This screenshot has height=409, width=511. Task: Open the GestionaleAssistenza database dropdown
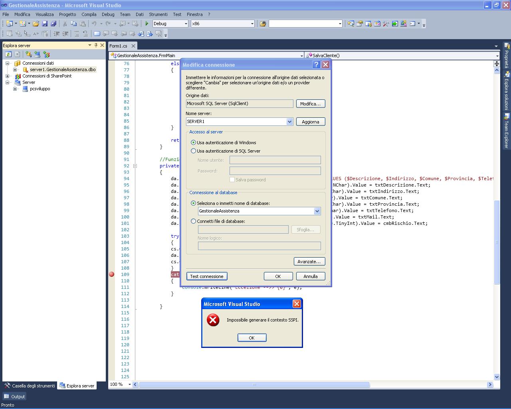pos(317,211)
